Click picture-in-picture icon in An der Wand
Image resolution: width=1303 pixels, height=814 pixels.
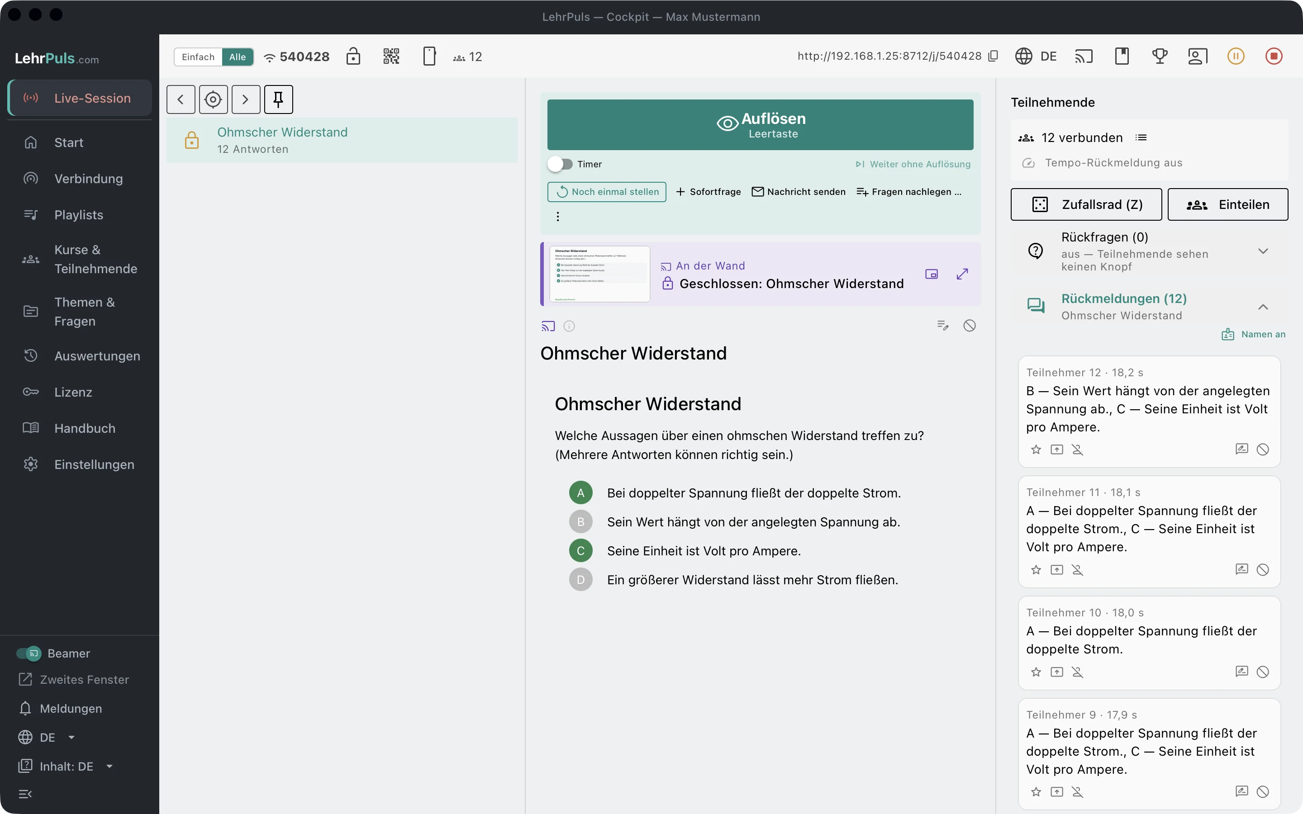(932, 274)
